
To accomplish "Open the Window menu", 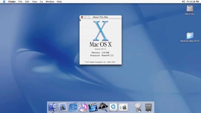I will [50, 2].
